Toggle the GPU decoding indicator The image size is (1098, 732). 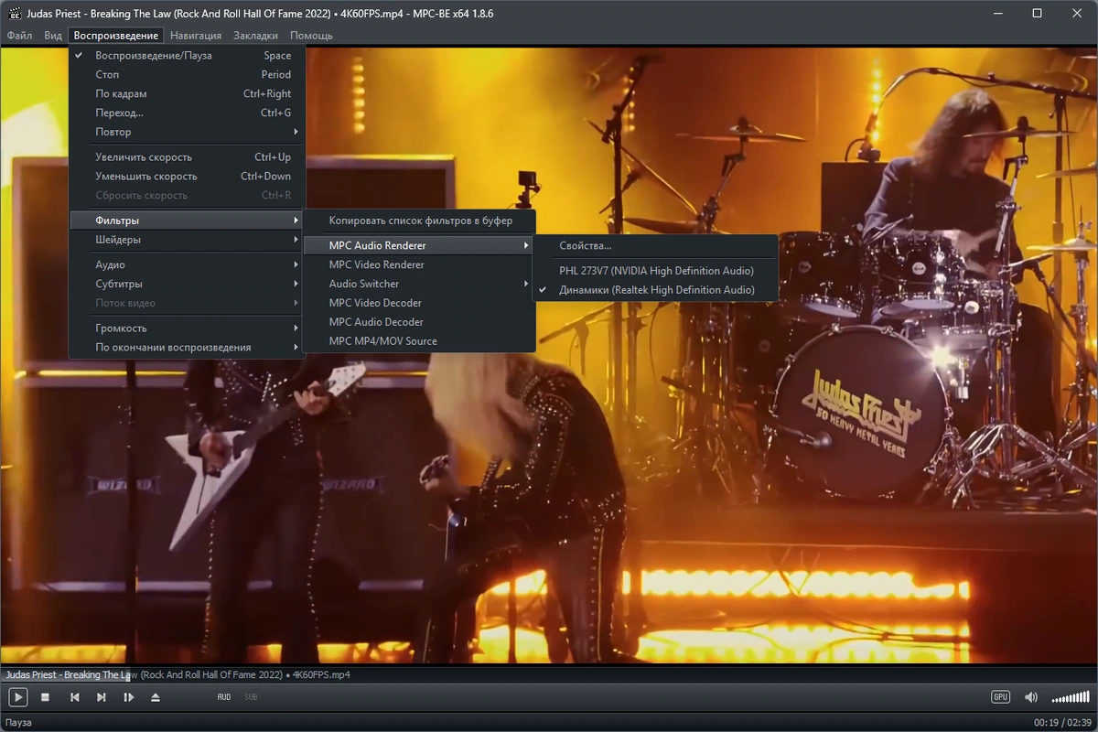coord(1000,697)
